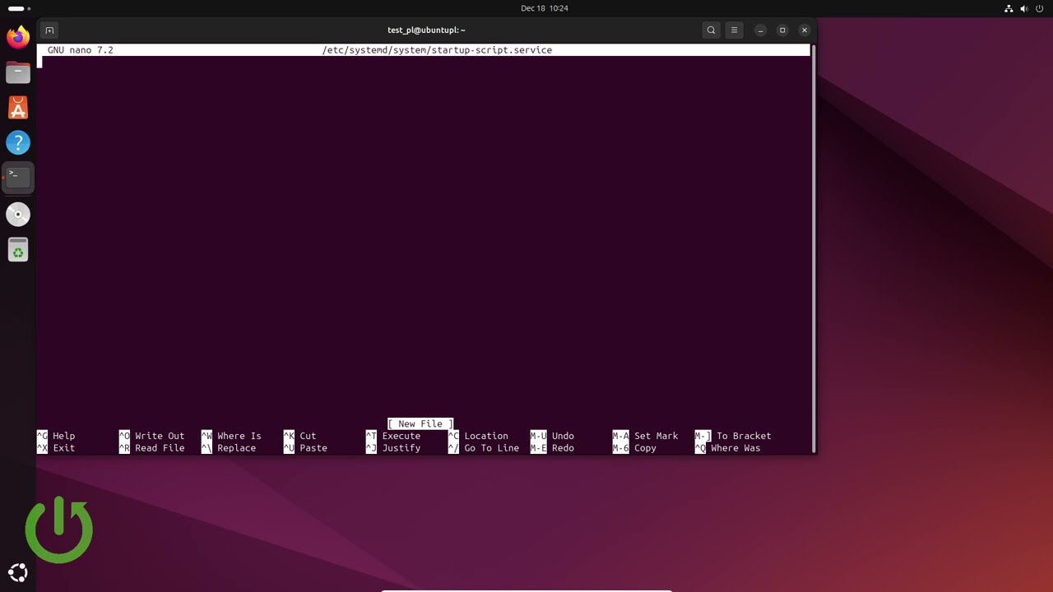
Task: Click the M-U Undo shortcut
Action: (552, 436)
